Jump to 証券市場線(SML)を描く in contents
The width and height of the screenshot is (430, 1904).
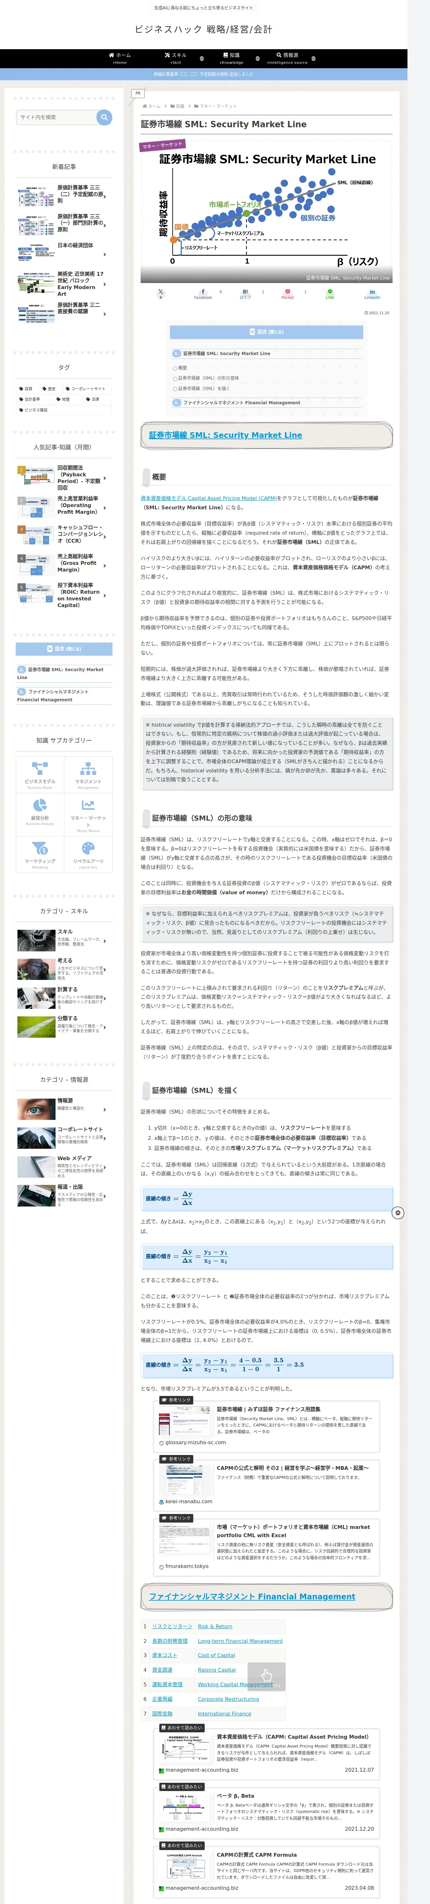(204, 388)
